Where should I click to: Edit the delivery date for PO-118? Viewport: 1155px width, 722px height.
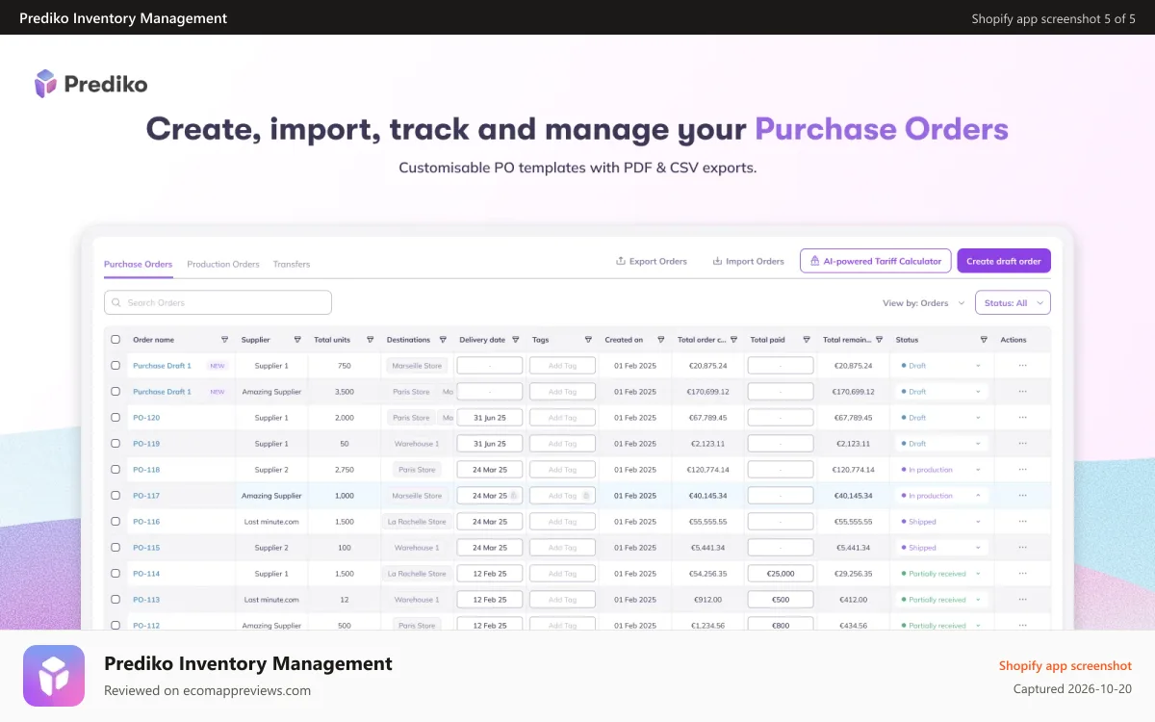point(489,470)
